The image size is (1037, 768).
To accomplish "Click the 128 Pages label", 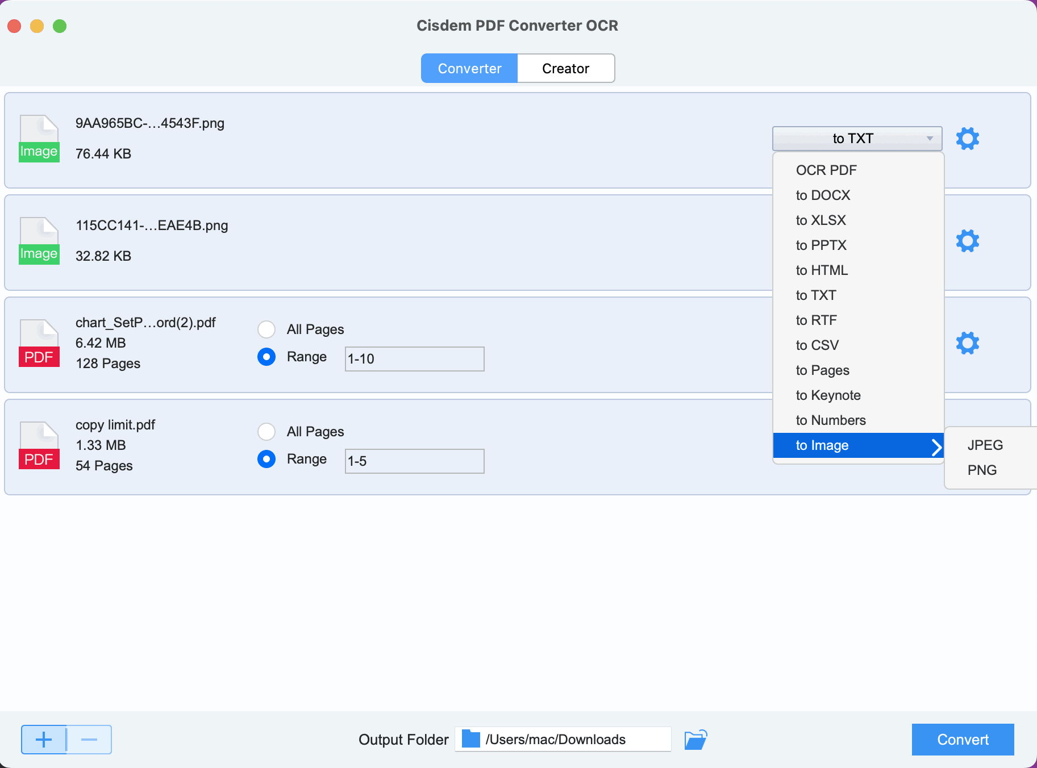I will click(108, 364).
